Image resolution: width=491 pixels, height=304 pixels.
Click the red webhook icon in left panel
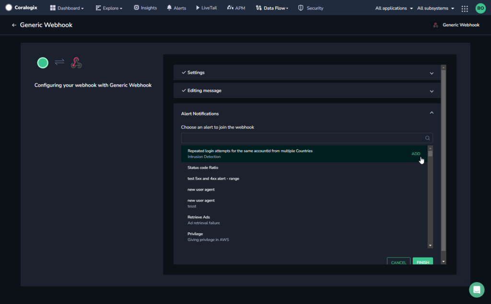76,63
